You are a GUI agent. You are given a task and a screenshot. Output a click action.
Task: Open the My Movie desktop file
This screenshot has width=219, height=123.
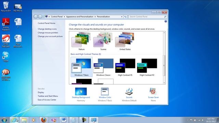point(18,8)
